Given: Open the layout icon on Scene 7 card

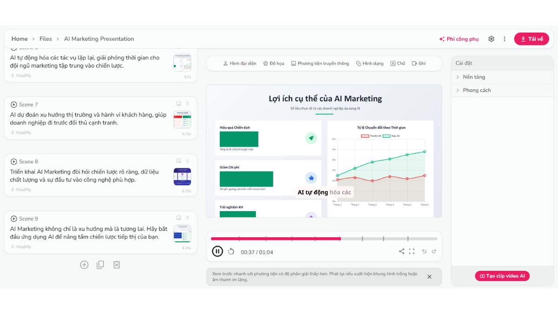Looking at the screenshot, I should pyautogui.click(x=179, y=104).
